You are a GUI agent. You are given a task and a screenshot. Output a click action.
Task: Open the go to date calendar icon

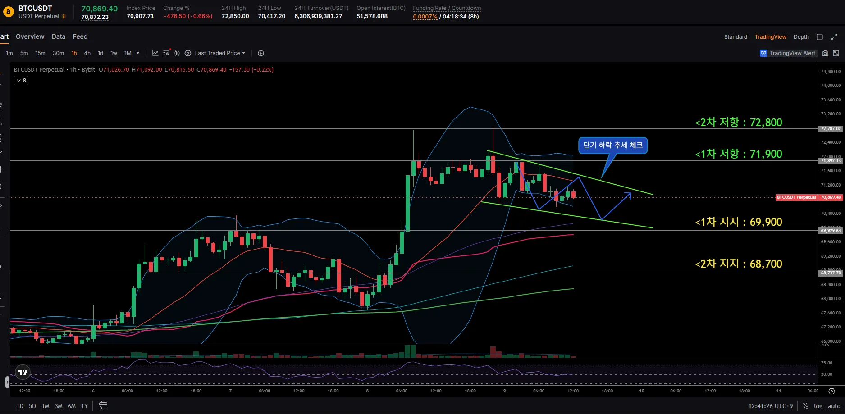coord(103,406)
